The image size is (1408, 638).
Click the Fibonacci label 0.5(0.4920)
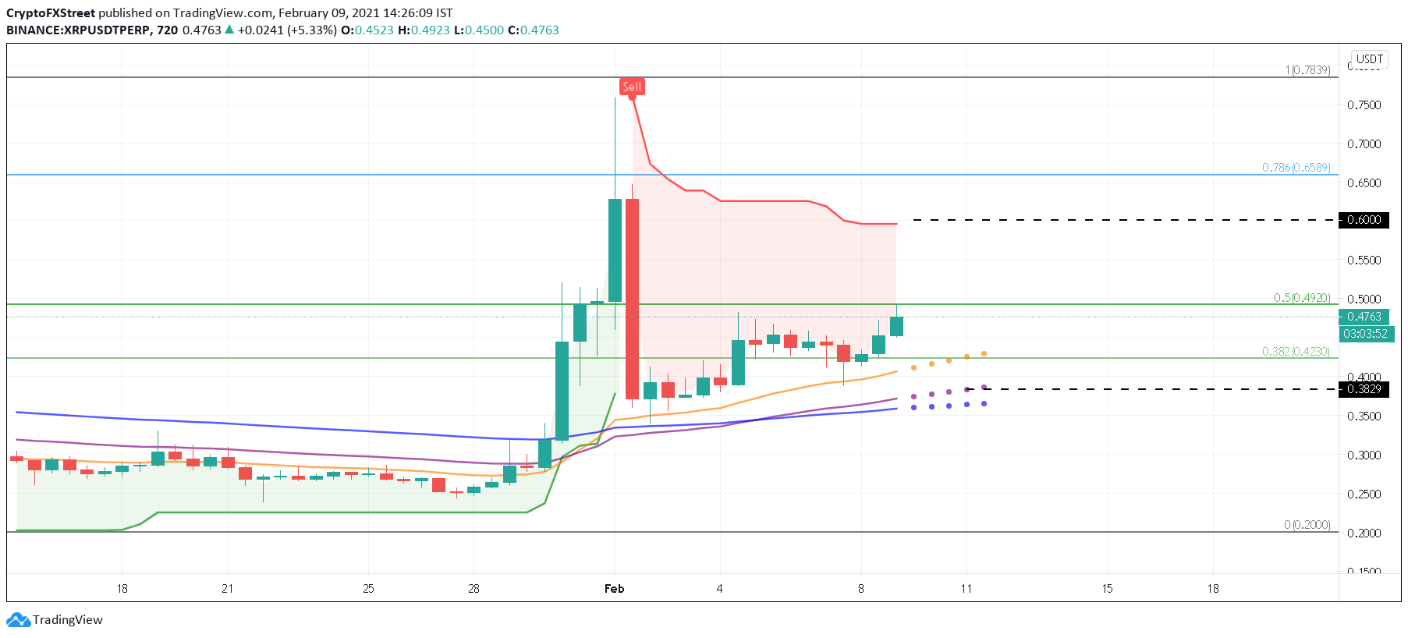(x=1302, y=298)
